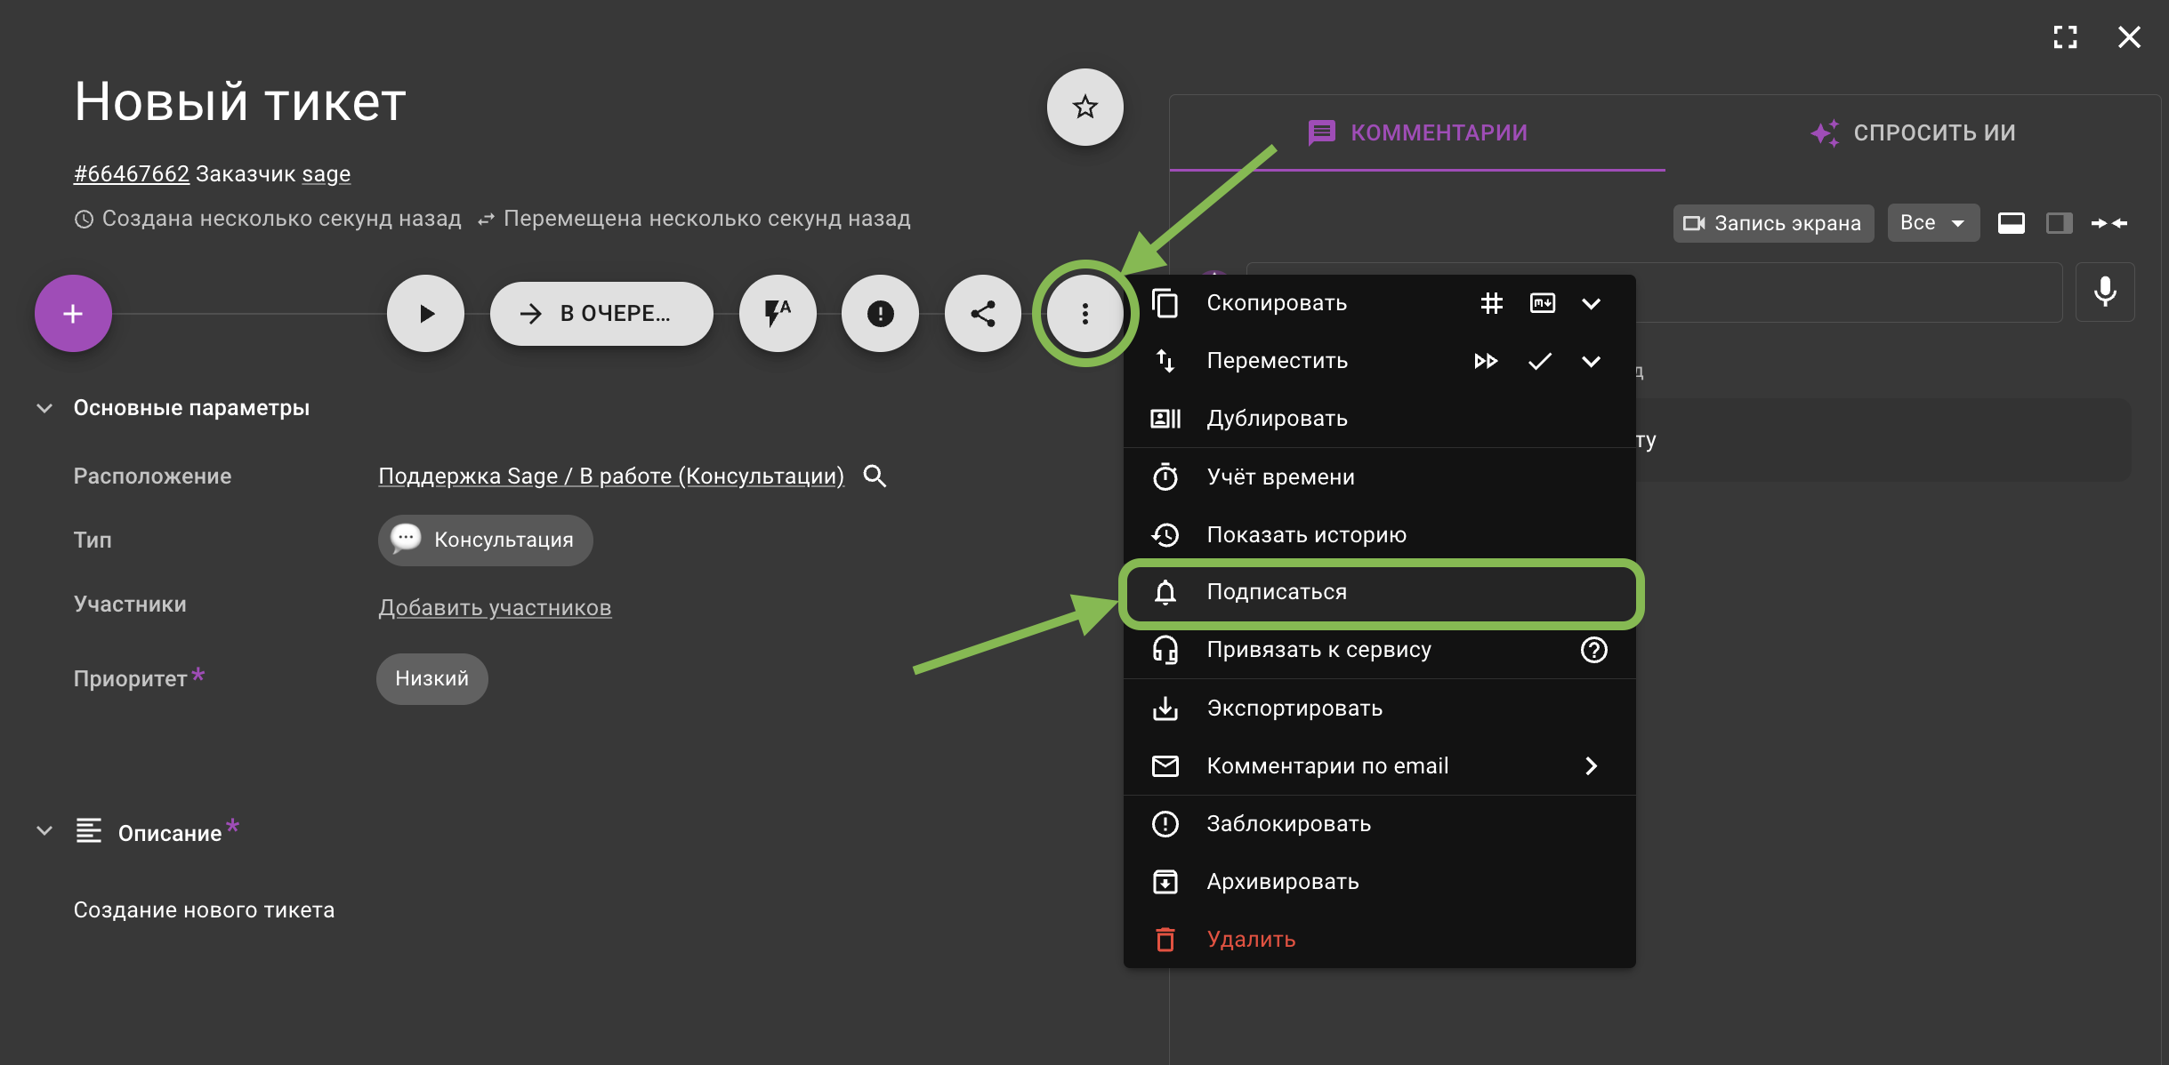Toggle side panel layout view
2169x1065 pixels.
[x=2059, y=223]
